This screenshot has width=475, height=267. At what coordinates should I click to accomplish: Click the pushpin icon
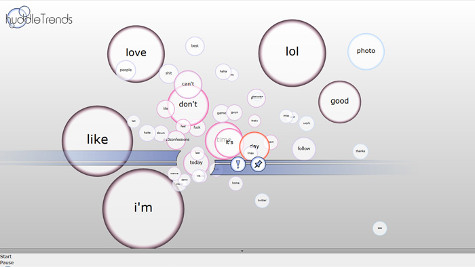(258, 164)
